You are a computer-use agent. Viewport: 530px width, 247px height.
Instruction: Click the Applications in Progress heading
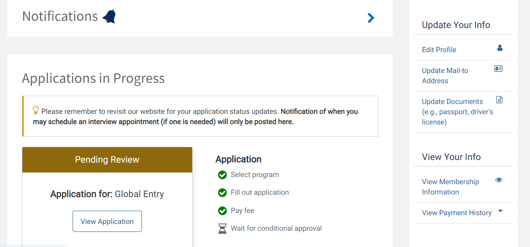click(93, 78)
